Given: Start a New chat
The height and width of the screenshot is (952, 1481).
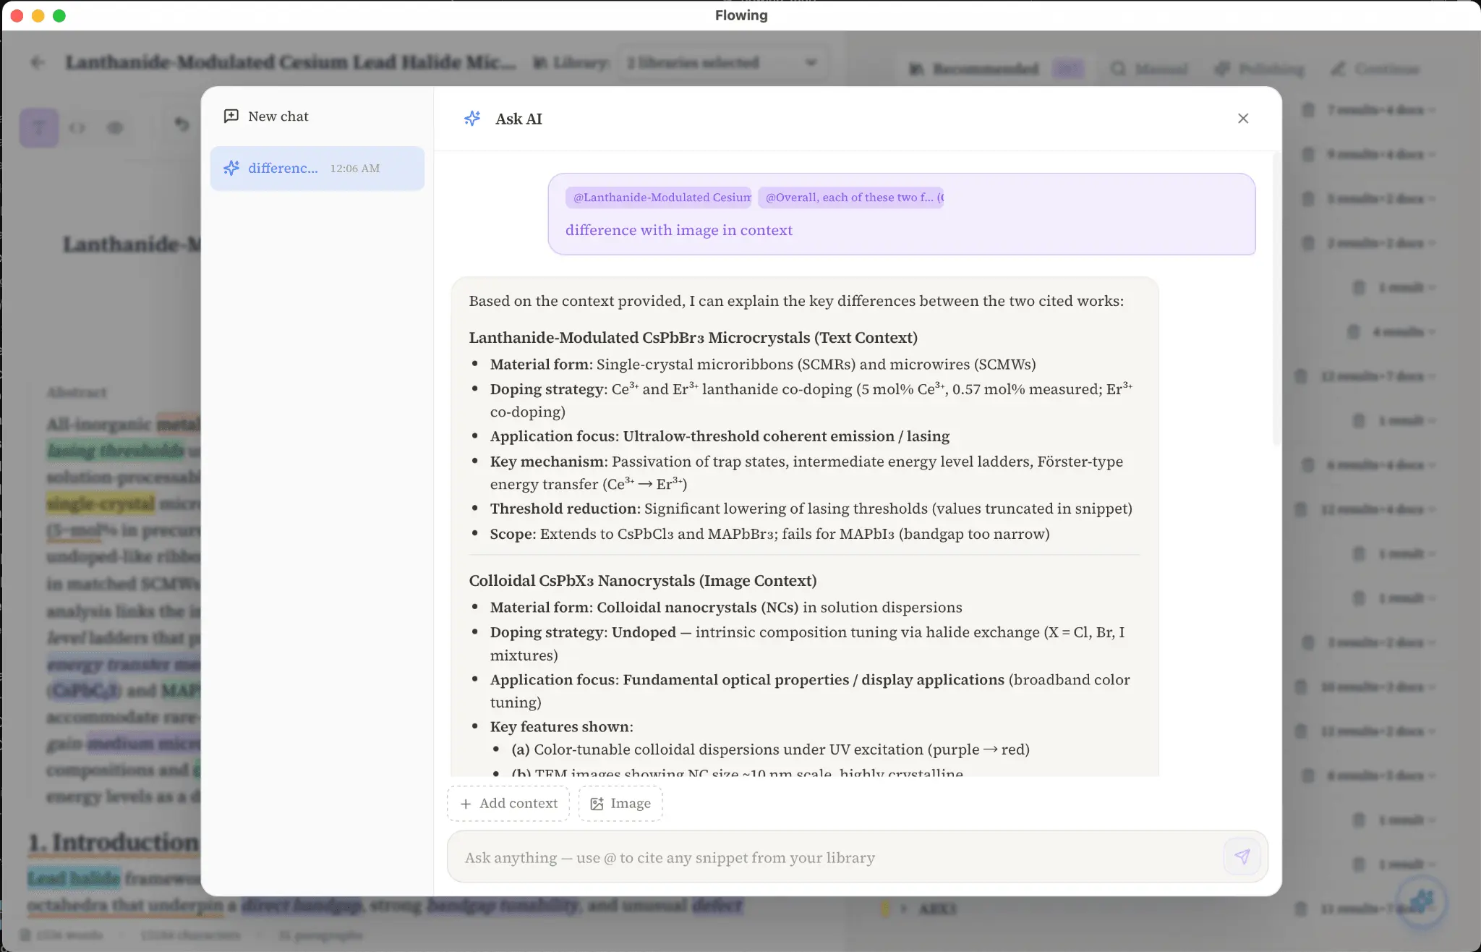Looking at the screenshot, I should click(266, 116).
